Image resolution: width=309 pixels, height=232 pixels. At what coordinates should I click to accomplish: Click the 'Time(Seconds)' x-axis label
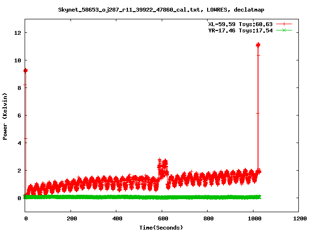[161, 228]
